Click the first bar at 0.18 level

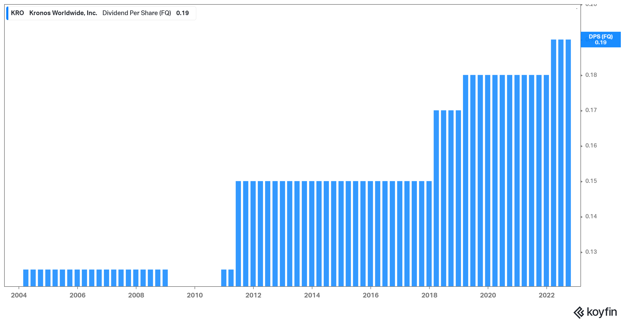click(x=466, y=181)
